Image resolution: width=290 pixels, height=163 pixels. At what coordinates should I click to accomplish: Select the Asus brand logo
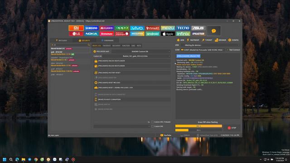[198, 28]
